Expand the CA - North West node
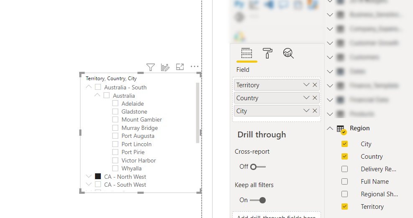413x218 pixels. coord(89,176)
